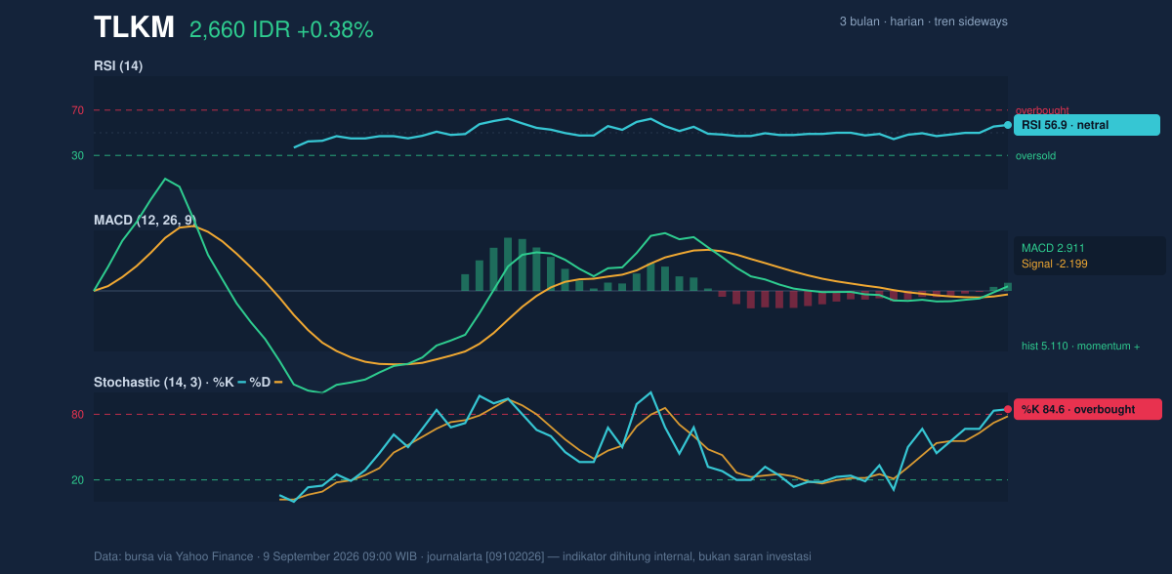Click the data source footer text

[452, 556]
